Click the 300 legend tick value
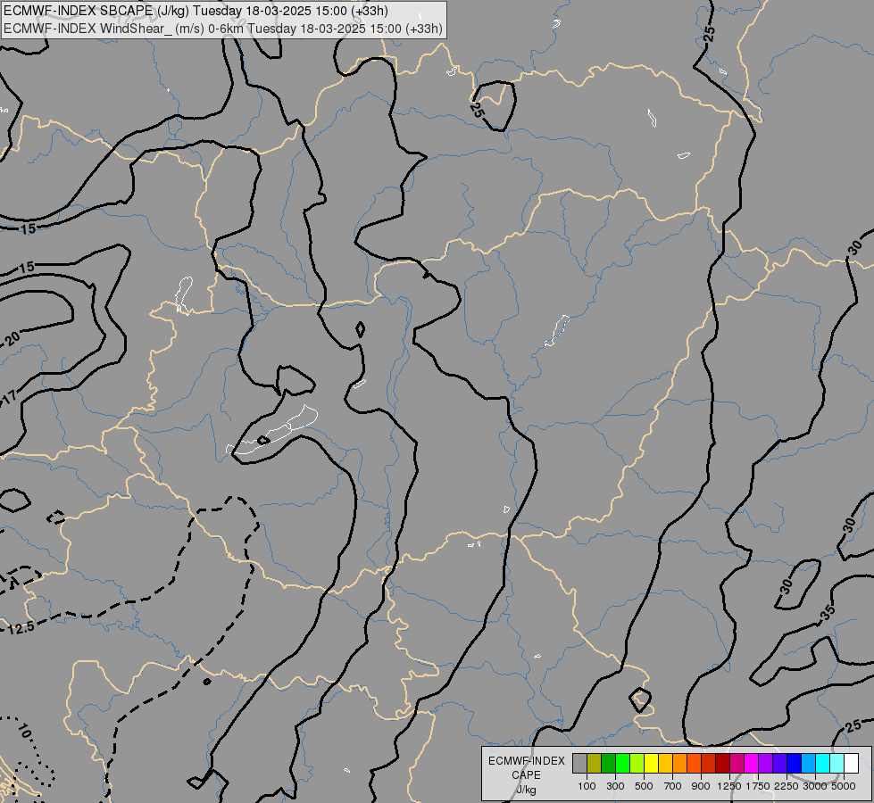This screenshot has height=803, width=874. (x=615, y=786)
